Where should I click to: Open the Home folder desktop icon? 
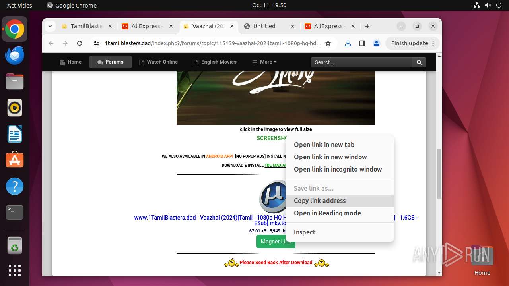(x=482, y=261)
